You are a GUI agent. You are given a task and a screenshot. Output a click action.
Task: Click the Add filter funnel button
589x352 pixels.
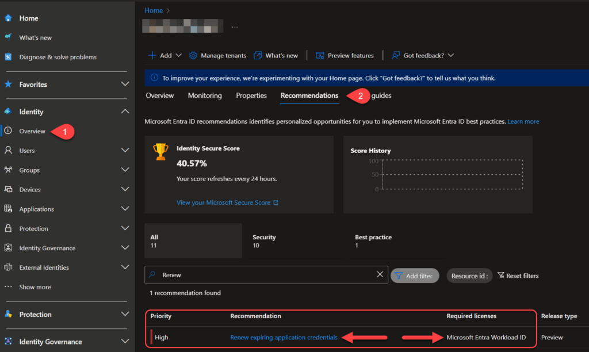tap(415, 276)
